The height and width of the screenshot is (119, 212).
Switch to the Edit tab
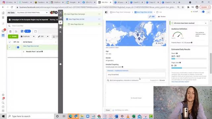click(x=152, y=17)
